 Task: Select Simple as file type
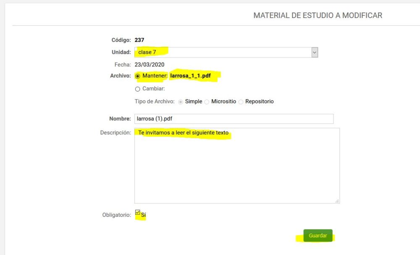click(x=181, y=102)
